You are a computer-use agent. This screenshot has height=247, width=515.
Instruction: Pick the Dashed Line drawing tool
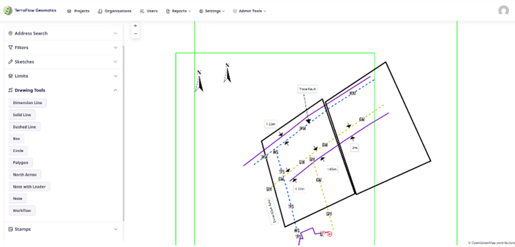[x=24, y=127]
